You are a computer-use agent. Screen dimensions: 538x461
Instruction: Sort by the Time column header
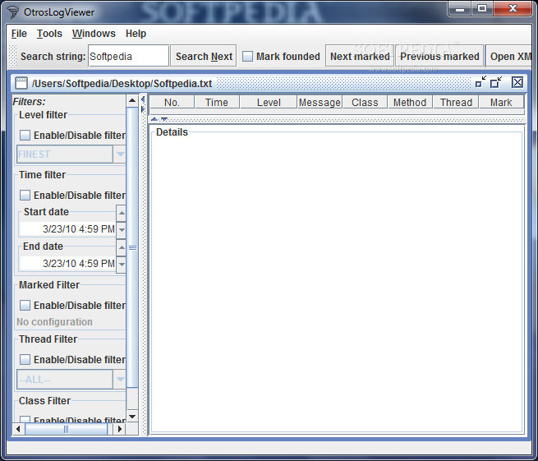coord(217,102)
